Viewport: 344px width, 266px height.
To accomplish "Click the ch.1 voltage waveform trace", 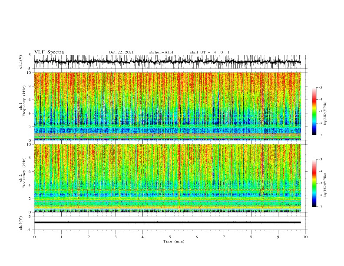I will 167,62.
